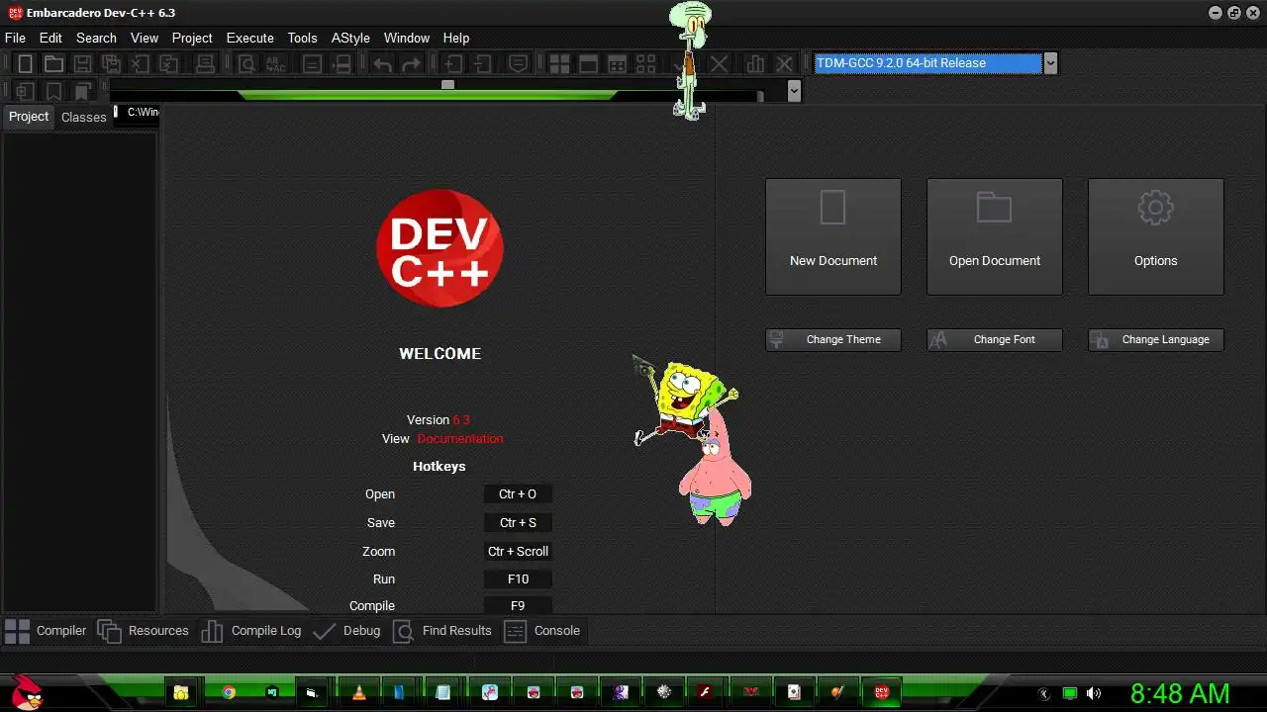Open the Project menu

tap(192, 38)
